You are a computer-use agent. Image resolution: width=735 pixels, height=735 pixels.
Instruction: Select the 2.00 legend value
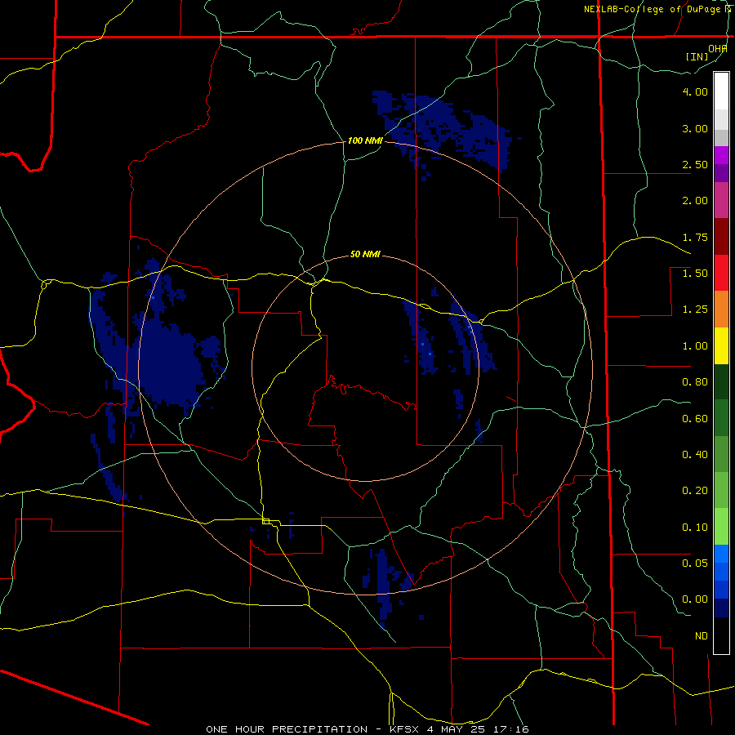point(695,201)
